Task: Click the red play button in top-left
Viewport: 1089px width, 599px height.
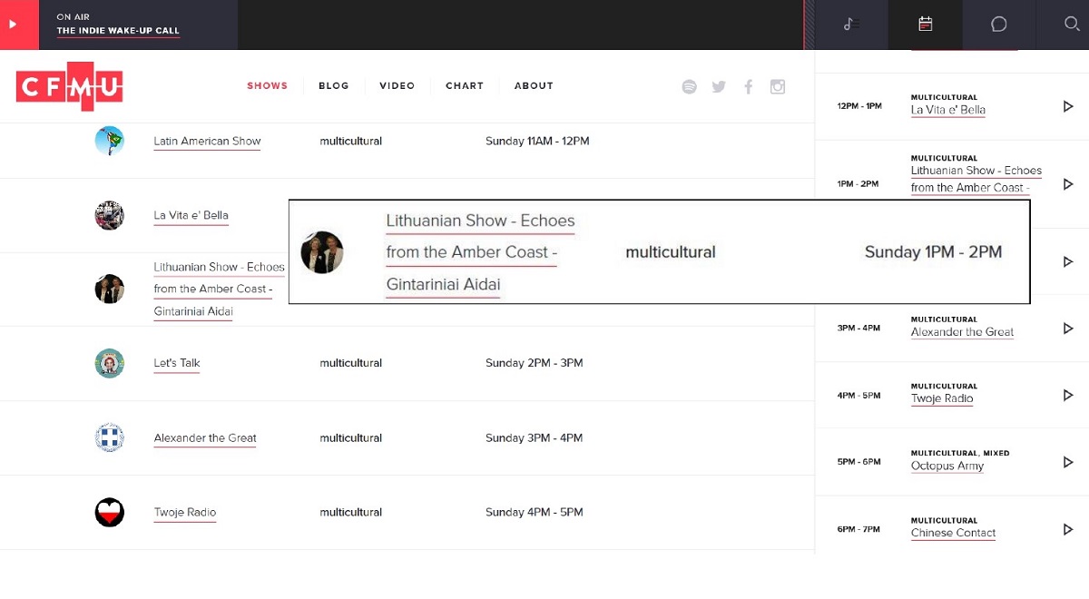Action: (14, 25)
